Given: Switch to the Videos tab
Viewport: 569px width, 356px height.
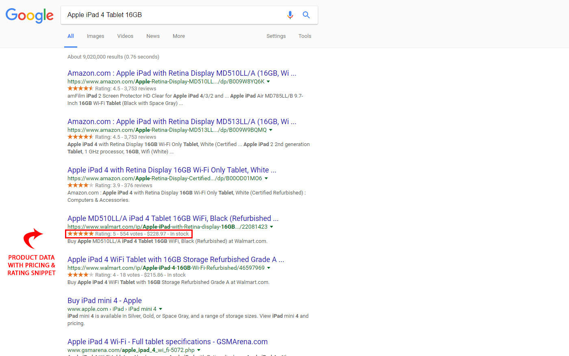Looking at the screenshot, I should tap(125, 36).
